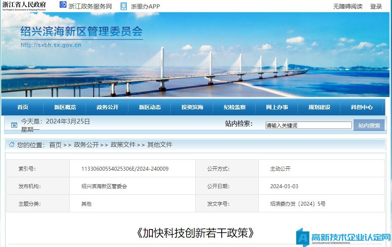Open 投资滨海 navigation item
392x247 pixels.
[x=192, y=107]
